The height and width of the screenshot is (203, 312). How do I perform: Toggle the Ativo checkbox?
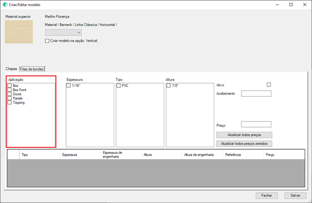point(269,85)
